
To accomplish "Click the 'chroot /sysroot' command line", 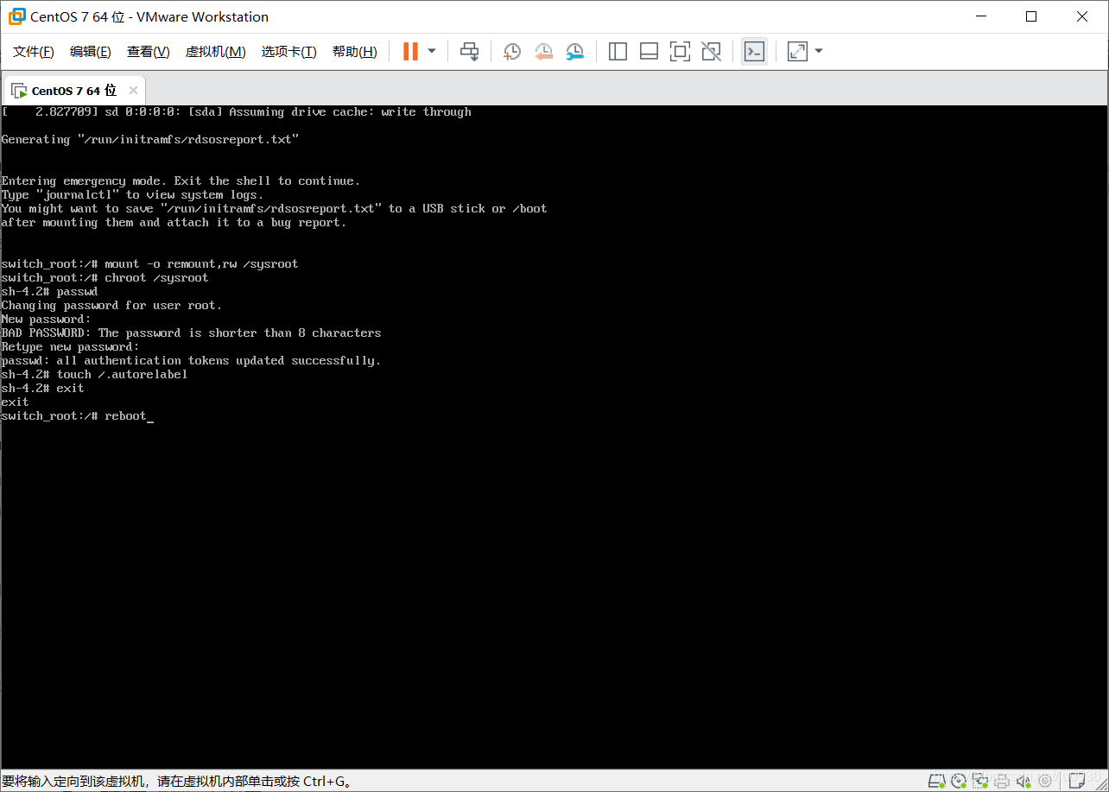I will 105,278.
